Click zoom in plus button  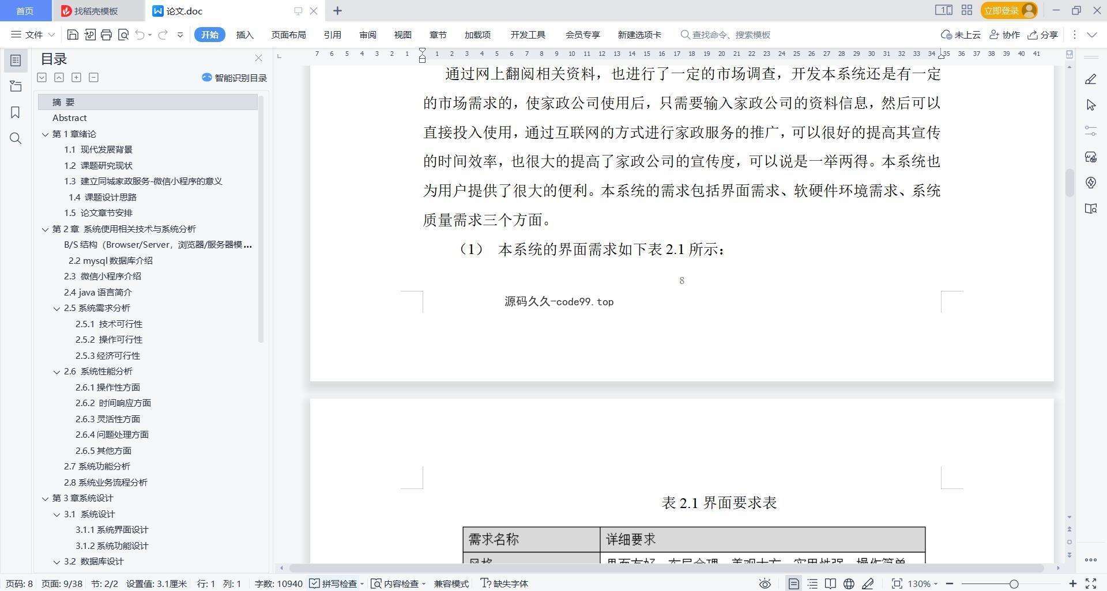[1072, 584]
